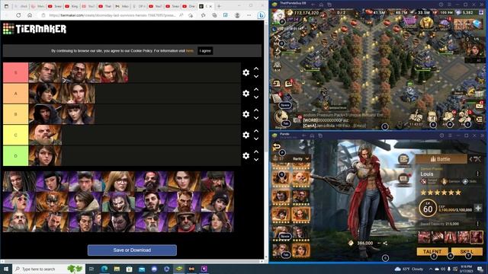This screenshot has width=488, height=274.
Task: Click the SKILL button for Louis
Action: tap(467, 251)
